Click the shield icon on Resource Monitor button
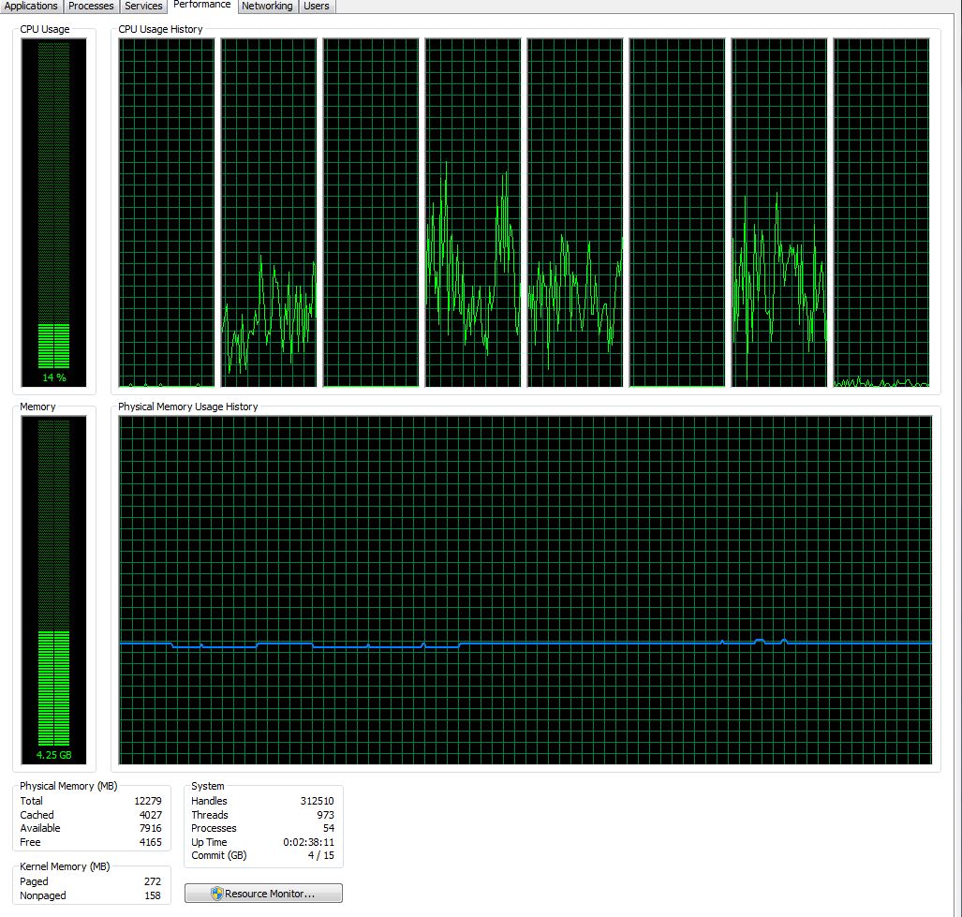The image size is (962, 917). (x=216, y=894)
